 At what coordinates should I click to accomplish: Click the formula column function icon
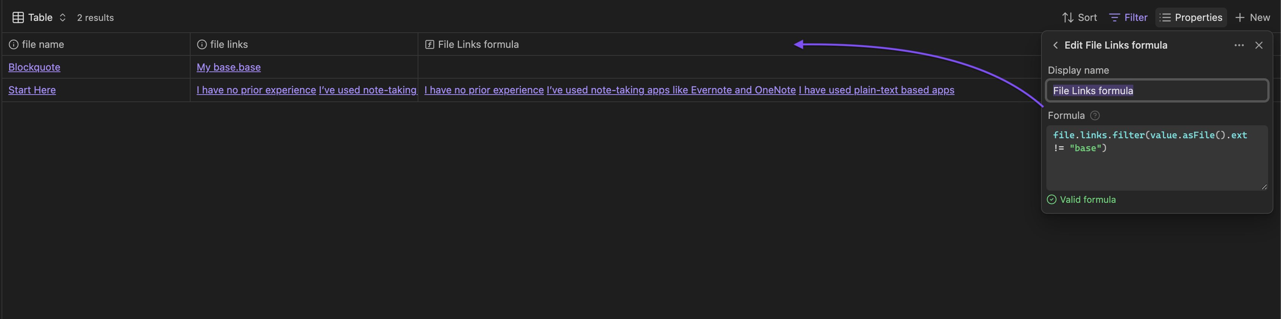point(430,45)
